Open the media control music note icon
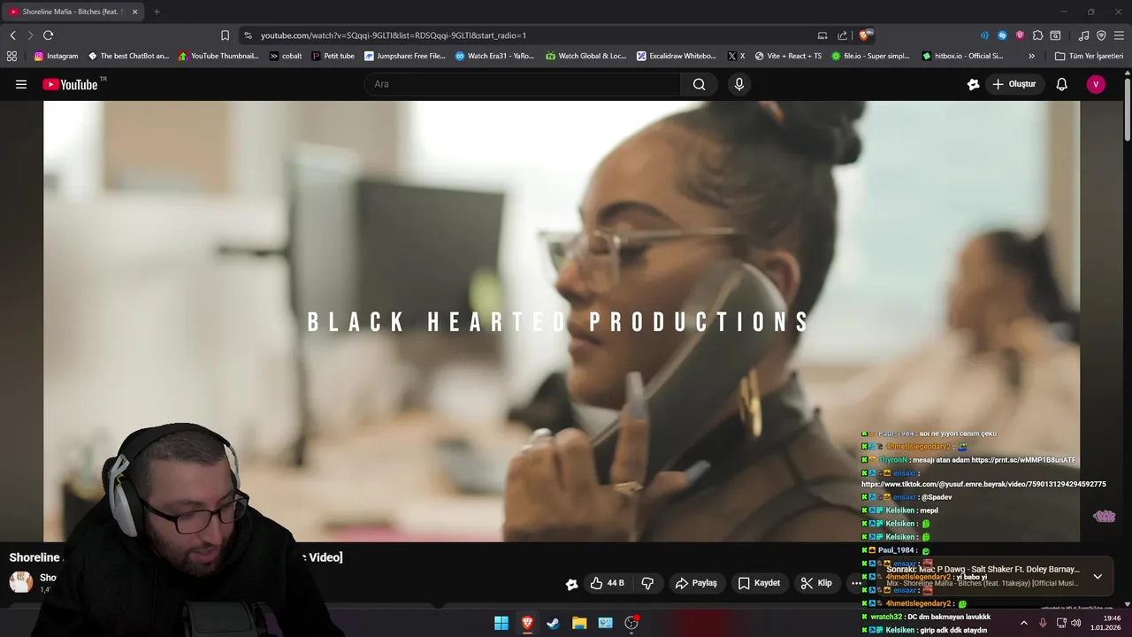Viewport: 1132px width, 637px height. (x=1084, y=35)
